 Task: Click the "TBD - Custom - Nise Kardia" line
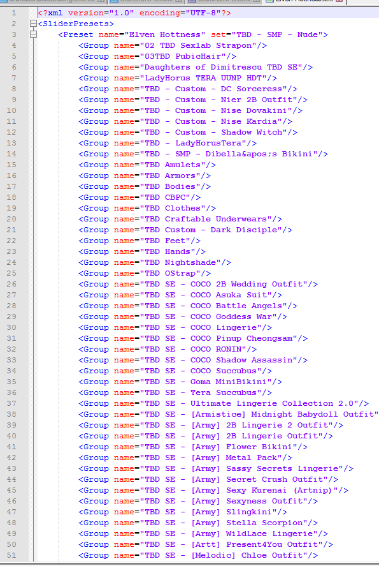(185, 121)
